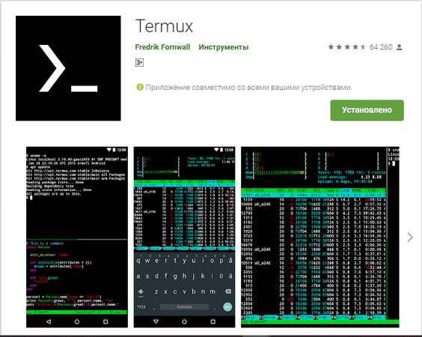
Task: Open the Инструменты category link
Action: (224, 47)
